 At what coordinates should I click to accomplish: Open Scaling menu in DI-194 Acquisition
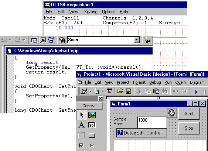pos(91,12)
